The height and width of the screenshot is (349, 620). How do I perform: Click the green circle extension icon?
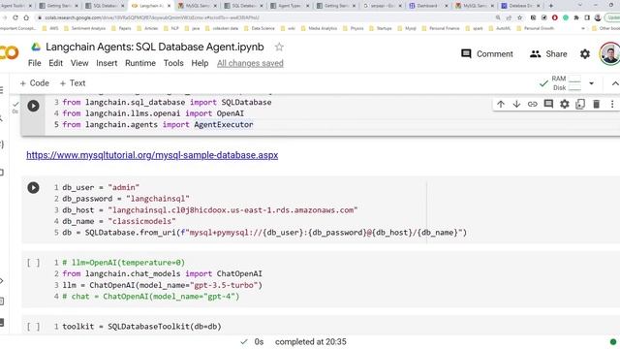566,17
